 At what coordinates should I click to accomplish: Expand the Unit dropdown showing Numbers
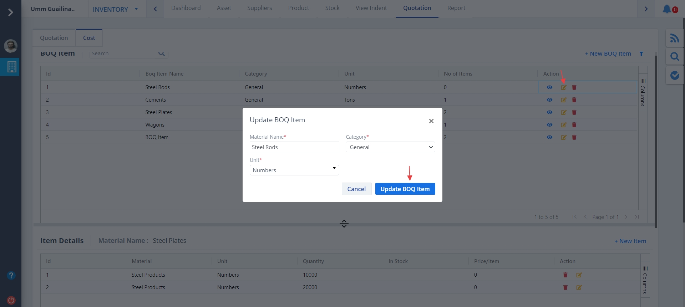pyautogui.click(x=294, y=170)
